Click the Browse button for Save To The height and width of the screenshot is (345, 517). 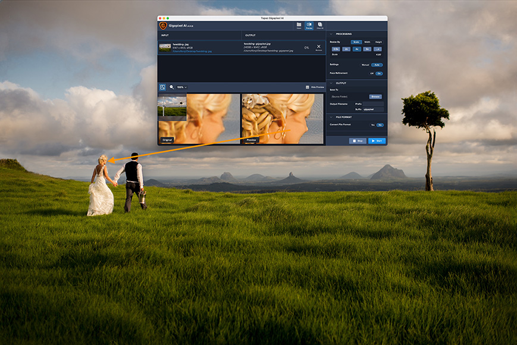(375, 96)
